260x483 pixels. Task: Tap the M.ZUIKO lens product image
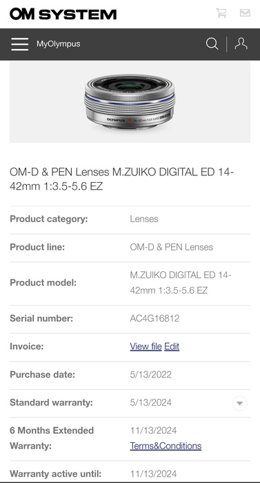tap(130, 102)
